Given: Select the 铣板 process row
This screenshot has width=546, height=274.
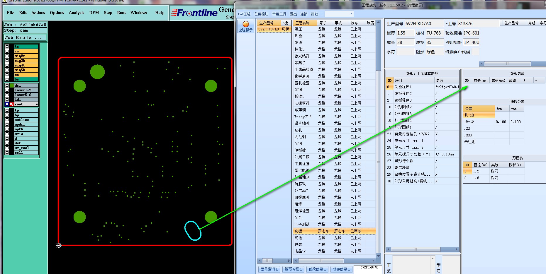Looking at the screenshot, I should tap(335, 231).
